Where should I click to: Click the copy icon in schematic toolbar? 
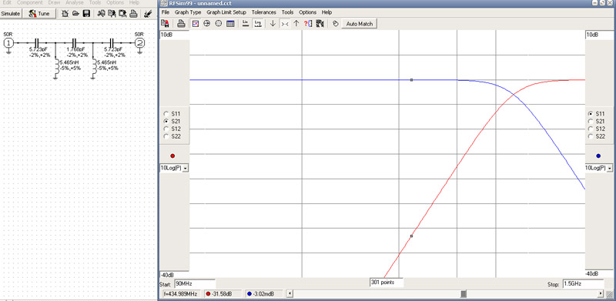click(112, 14)
